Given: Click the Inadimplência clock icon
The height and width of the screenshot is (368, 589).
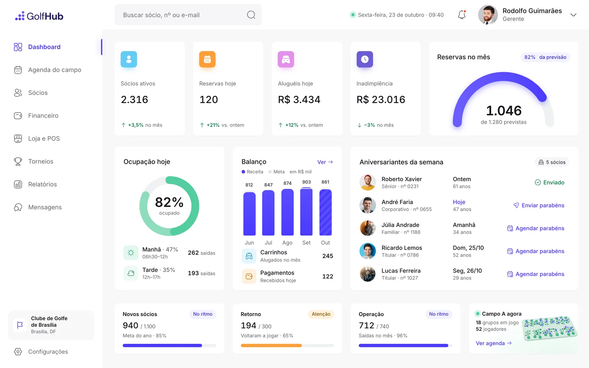Looking at the screenshot, I should tap(365, 59).
